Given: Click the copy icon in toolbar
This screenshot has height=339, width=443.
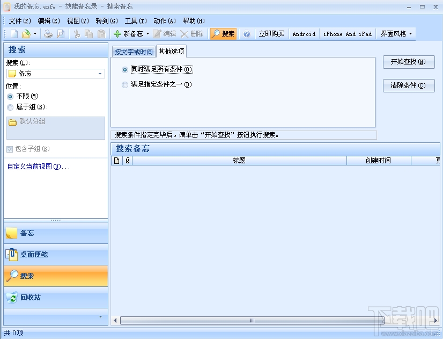Looking at the screenshot, I should [x=88, y=34].
